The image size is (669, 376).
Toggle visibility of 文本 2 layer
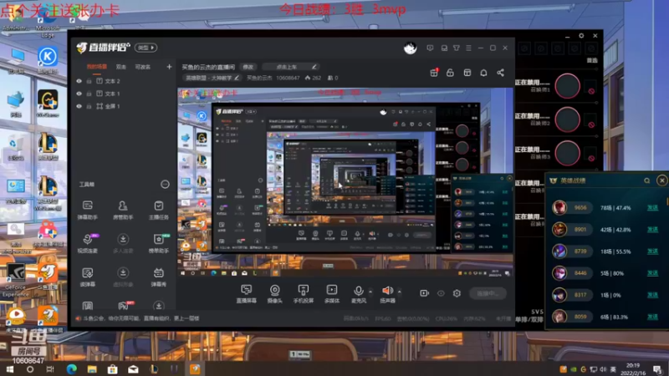[79, 81]
